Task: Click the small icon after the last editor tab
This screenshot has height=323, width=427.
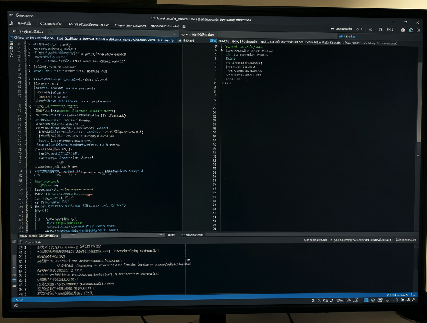Action: (x=184, y=26)
